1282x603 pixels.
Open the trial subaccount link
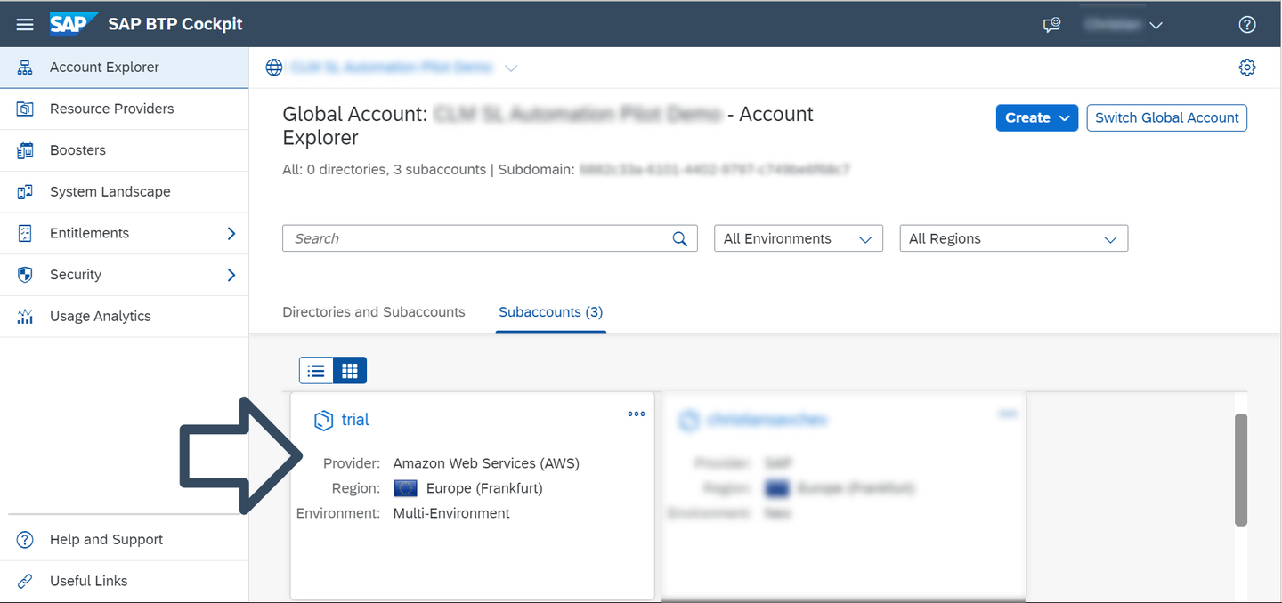tap(355, 420)
